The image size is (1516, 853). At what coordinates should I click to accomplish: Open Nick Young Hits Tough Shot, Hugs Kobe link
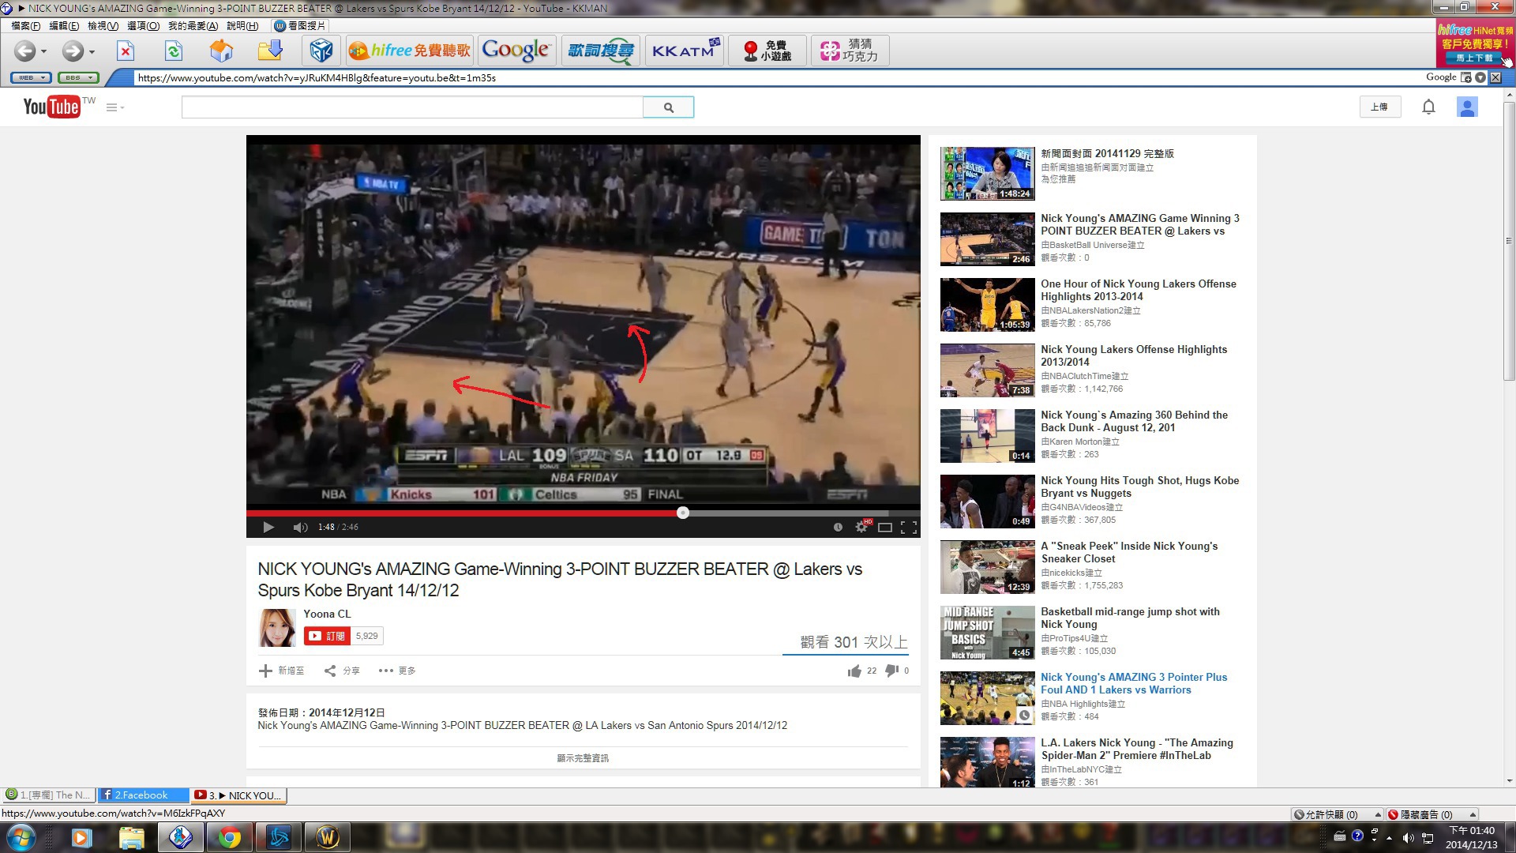[x=1139, y=487]
